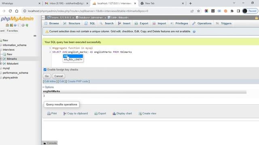Click the share page icon in address bar
Viewport: 259px width, 145px height.
coord(192,11)
